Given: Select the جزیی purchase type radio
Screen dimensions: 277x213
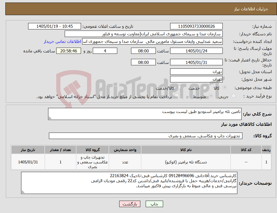Looking at the screenshot, I should pyautogui.click(x=233, y=96).
